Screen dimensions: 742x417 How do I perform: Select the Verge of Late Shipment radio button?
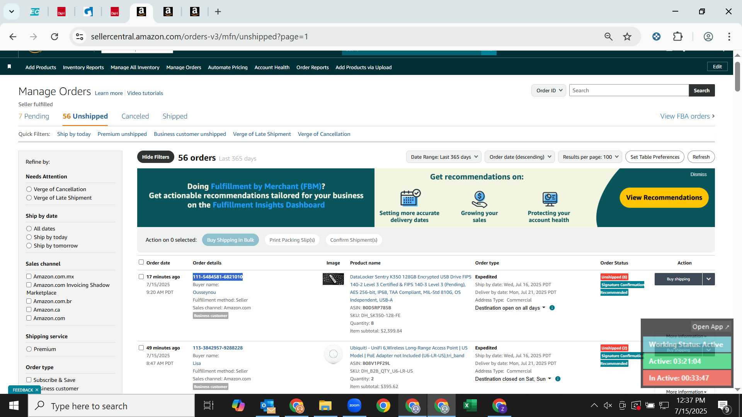point(29,198)
